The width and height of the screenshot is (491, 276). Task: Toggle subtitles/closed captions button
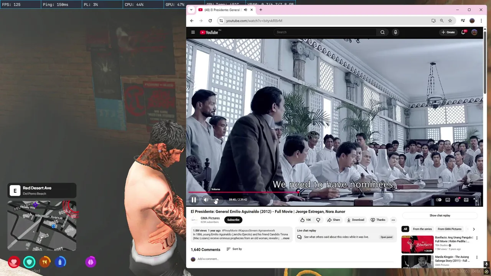(448, 200)
